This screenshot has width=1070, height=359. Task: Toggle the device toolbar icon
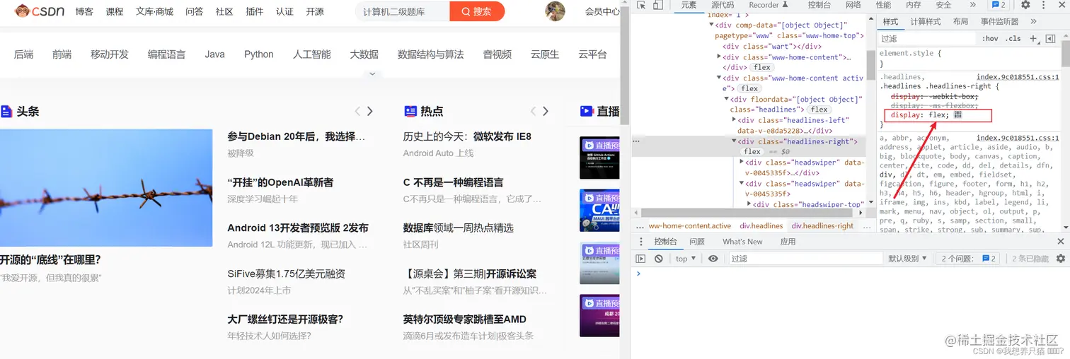point(657,5)
